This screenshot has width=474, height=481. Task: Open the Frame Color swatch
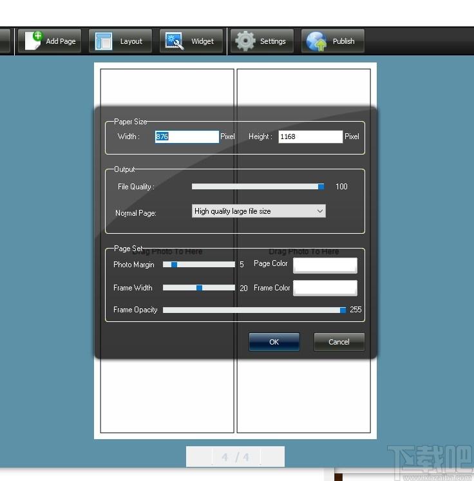[325, 288]
